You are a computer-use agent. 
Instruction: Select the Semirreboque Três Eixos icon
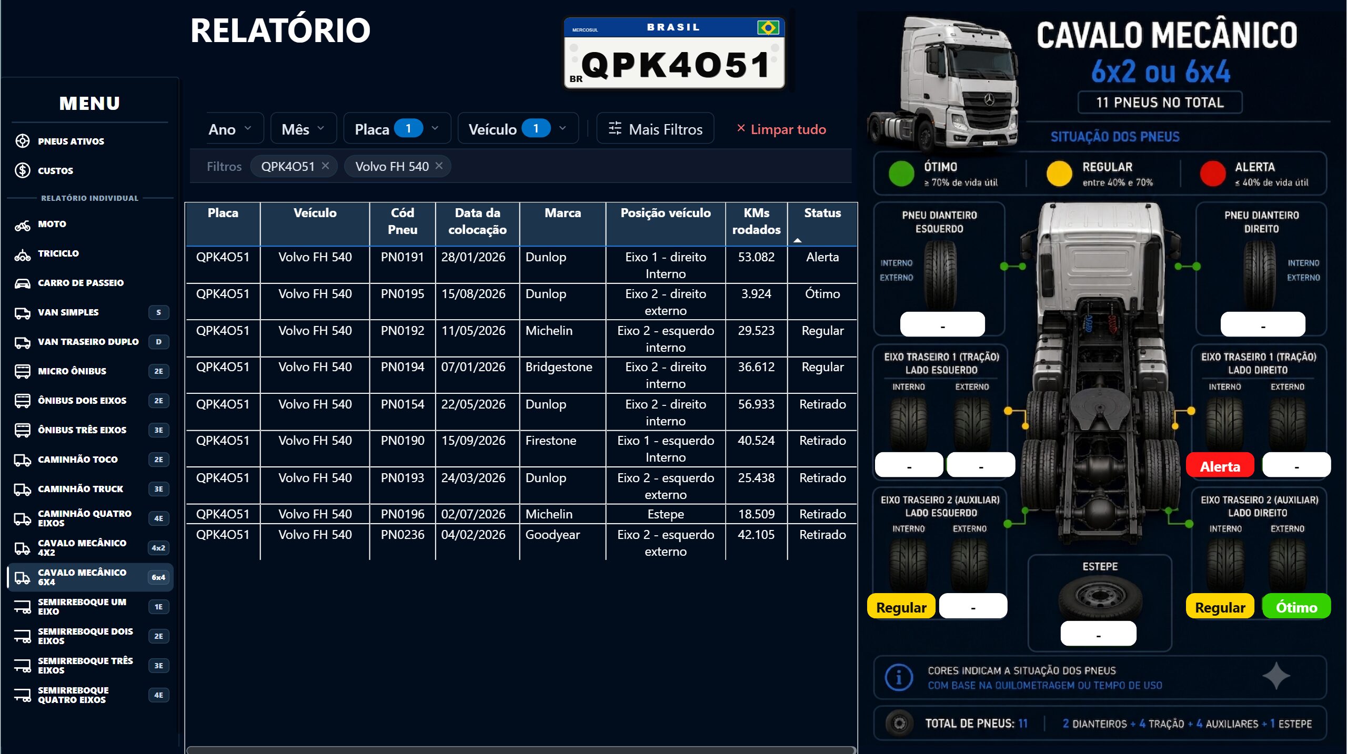click(22, 666)
